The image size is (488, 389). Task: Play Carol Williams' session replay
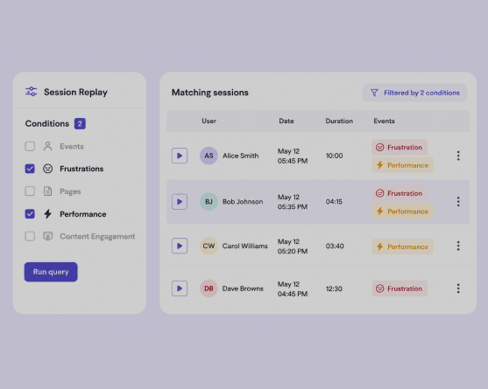coord(180,246)
